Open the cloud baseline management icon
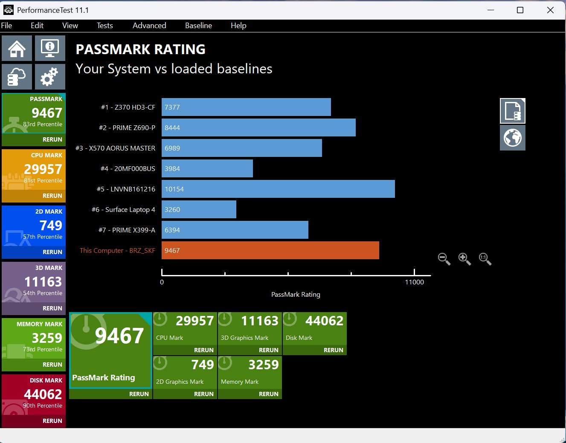The image size is (566, 443). point(17,77)
